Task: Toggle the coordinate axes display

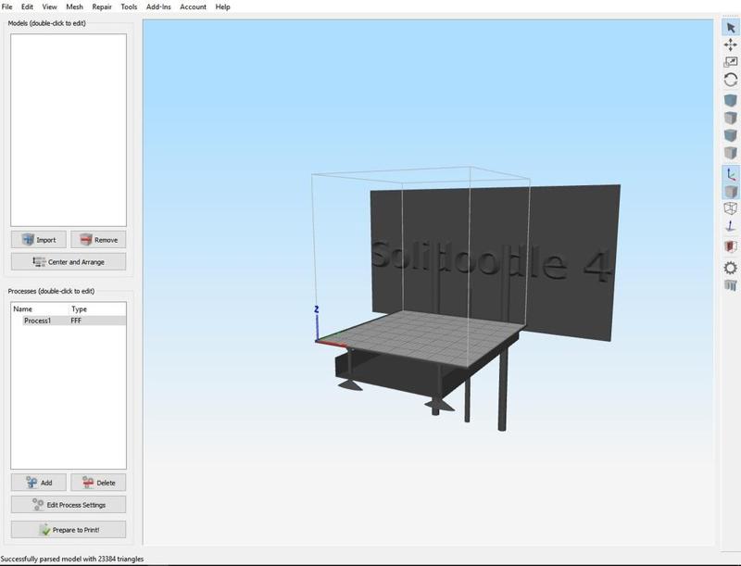Action: (731, 174)
